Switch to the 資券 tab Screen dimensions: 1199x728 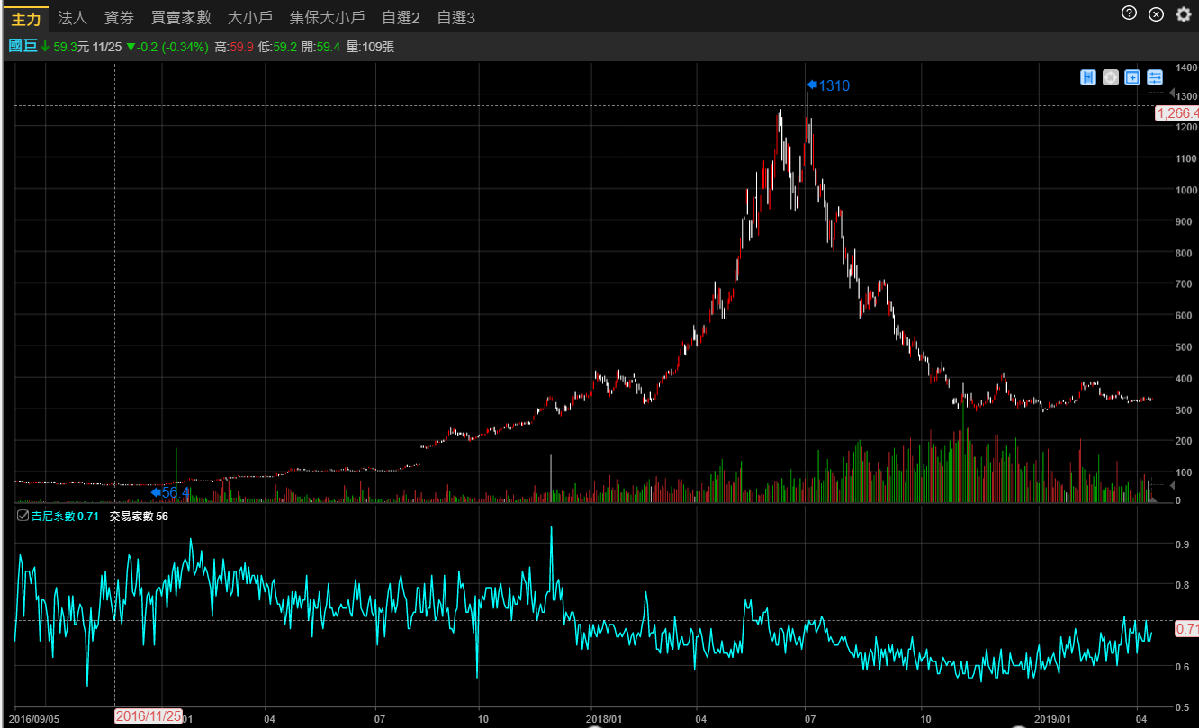119,18
